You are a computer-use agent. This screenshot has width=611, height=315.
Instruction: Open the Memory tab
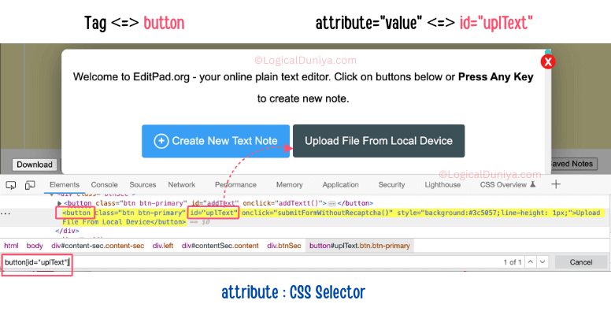point(289,185)
